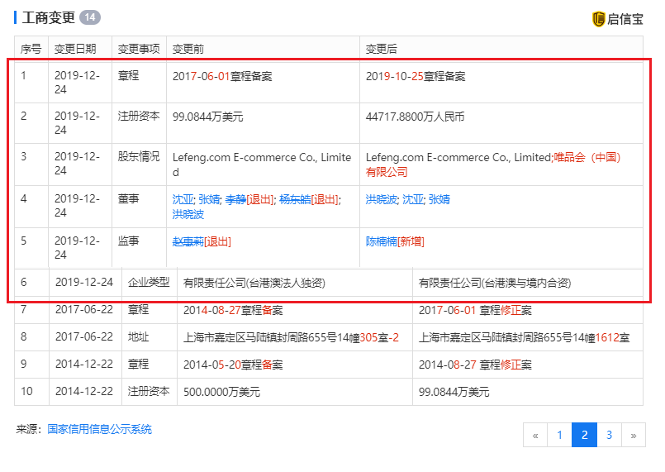
Task: Open page 1 of change records
Action: coord(559,435)
